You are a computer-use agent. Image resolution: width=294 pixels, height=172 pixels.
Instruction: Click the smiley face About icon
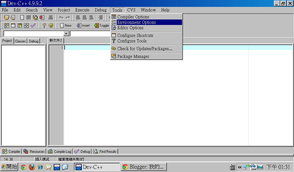pos(51,26)
